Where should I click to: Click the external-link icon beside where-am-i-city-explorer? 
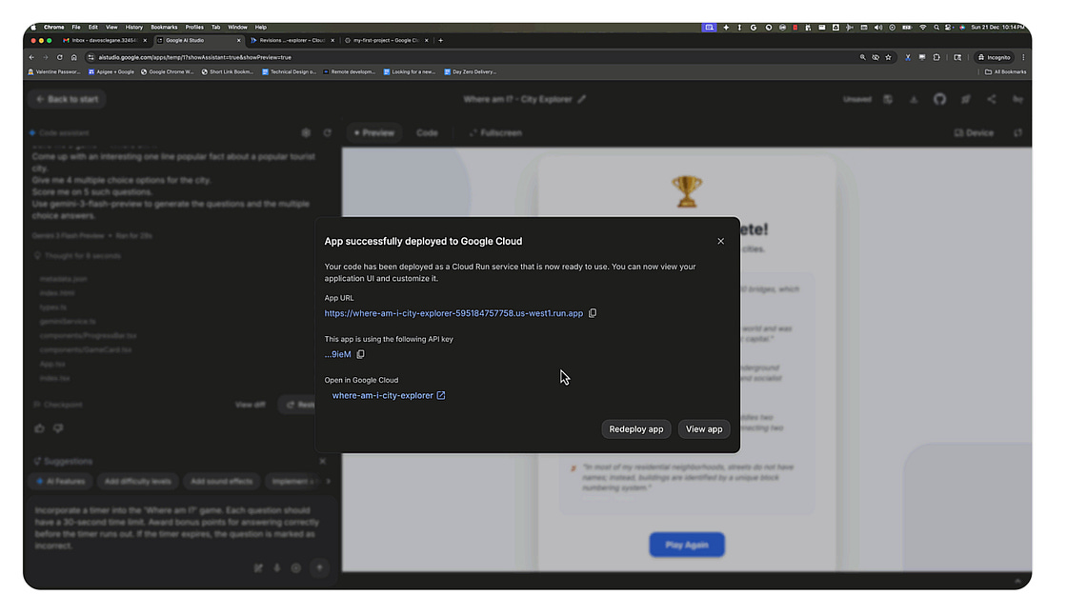tap(441, 395)
